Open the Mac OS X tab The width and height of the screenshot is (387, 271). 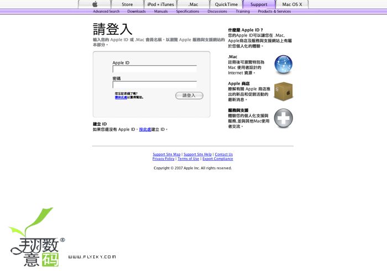[292, 4]
